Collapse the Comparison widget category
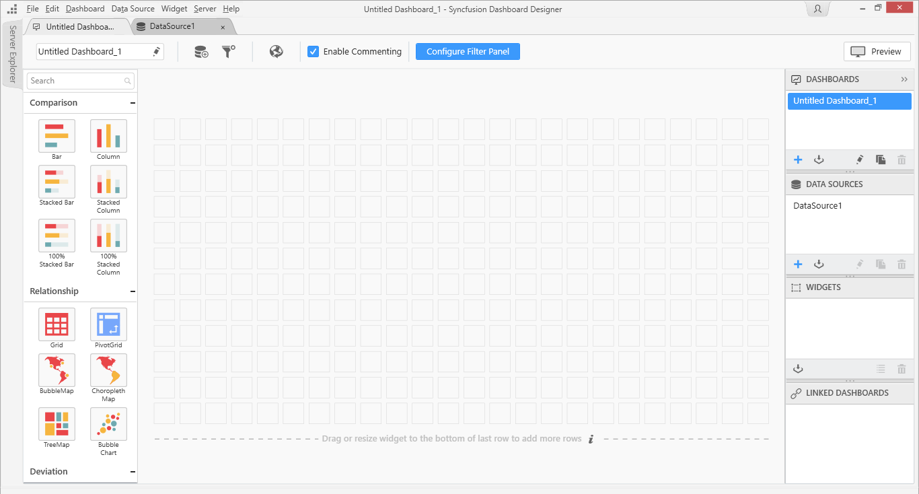This screenshot has height=494, width=919. pos(133,103)
